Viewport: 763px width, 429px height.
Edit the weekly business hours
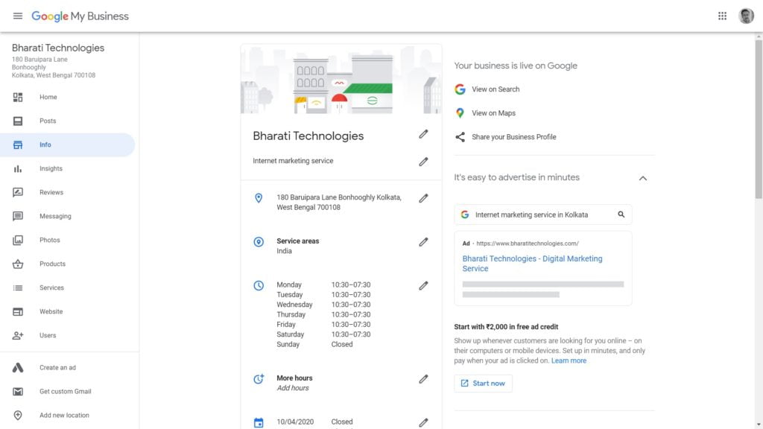pyautogui.click(x=423, y=286)
